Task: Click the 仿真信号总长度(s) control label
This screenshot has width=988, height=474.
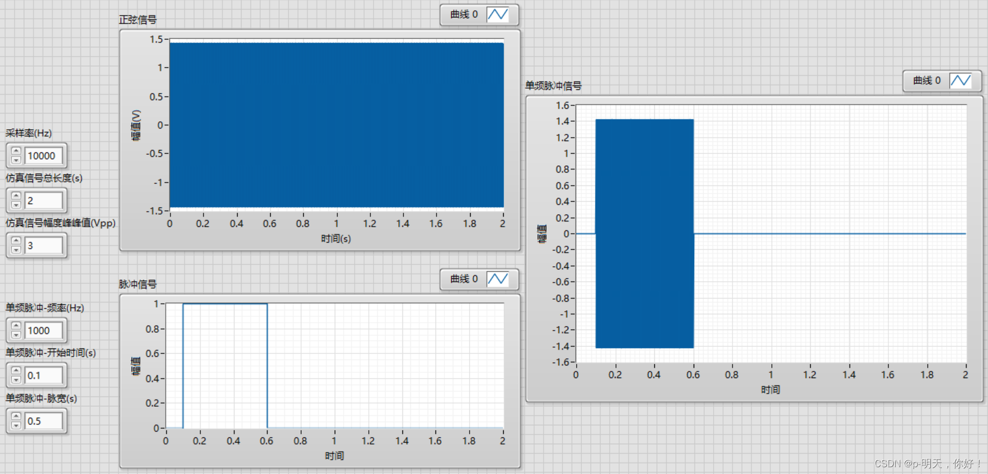Action: point(44,178)
